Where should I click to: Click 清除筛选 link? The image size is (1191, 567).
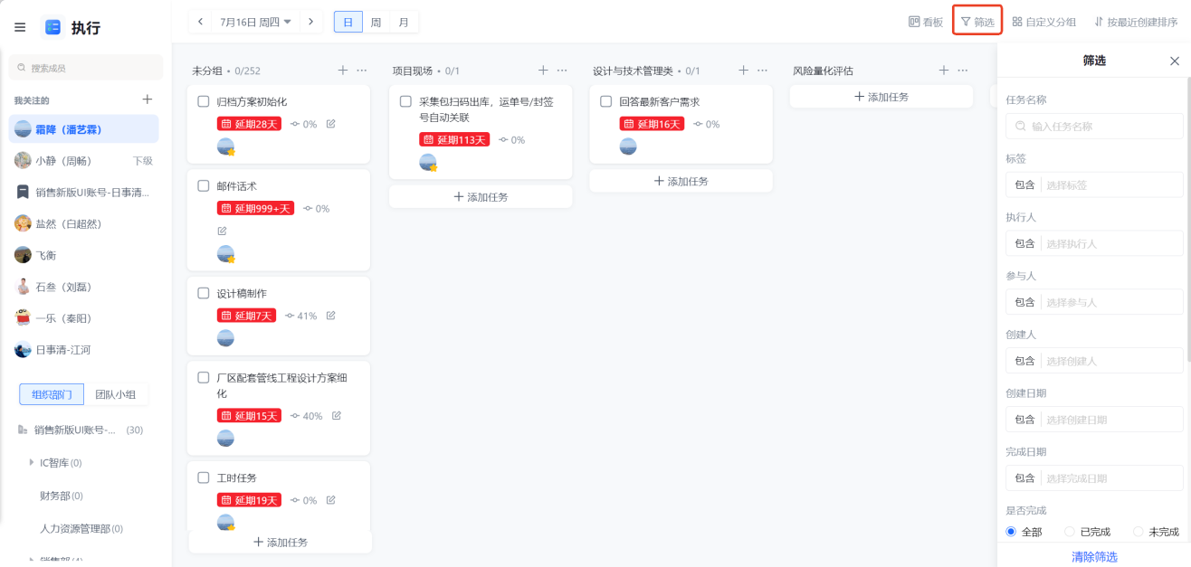(x=1094, y=557)
